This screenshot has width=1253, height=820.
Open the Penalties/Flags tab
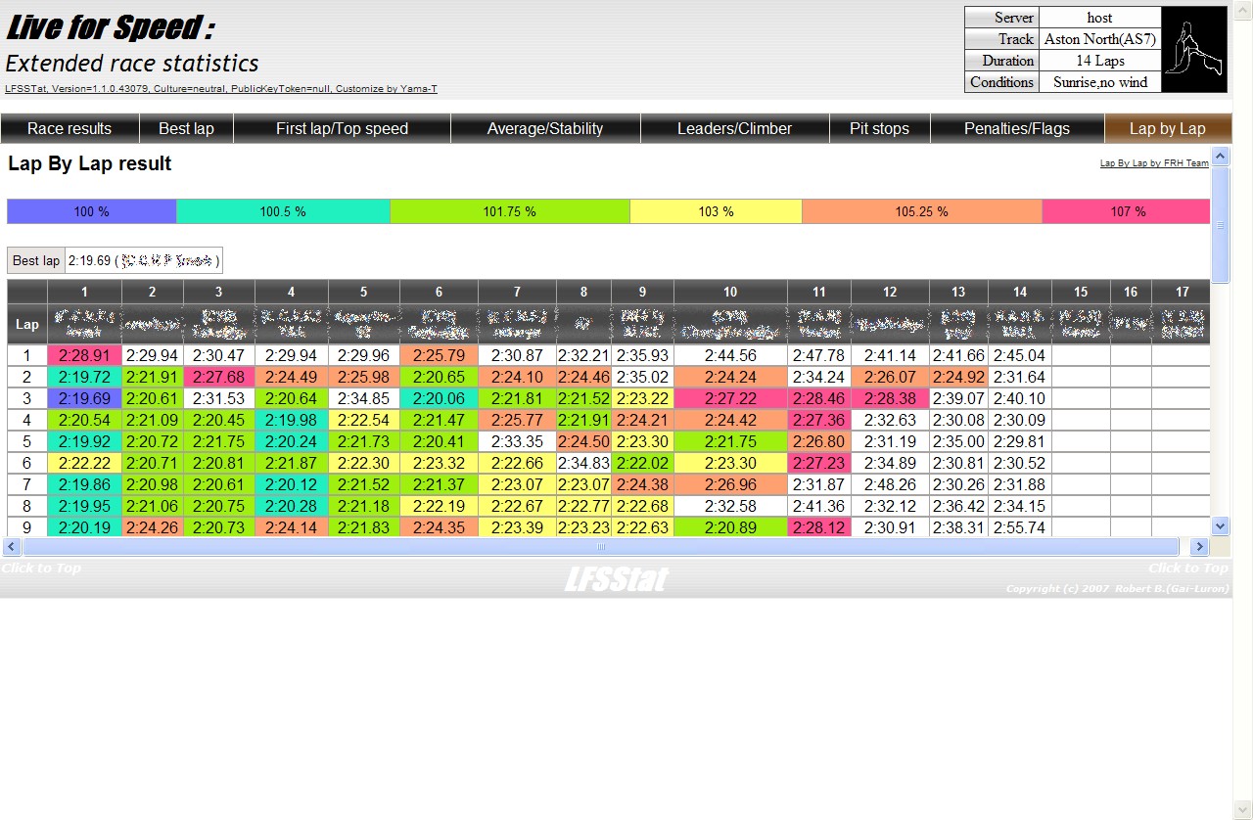click(x=1017, y=128)
